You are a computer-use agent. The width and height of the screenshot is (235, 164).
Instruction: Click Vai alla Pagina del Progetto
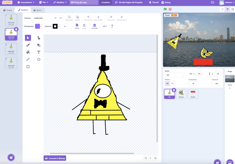[129, 2]
